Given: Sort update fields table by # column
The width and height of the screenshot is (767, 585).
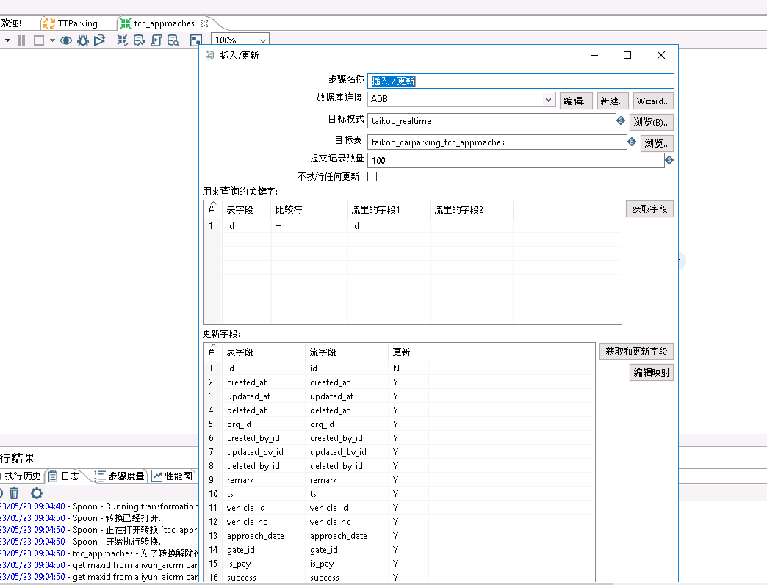Looking at the screenshot, I should 212,352.
